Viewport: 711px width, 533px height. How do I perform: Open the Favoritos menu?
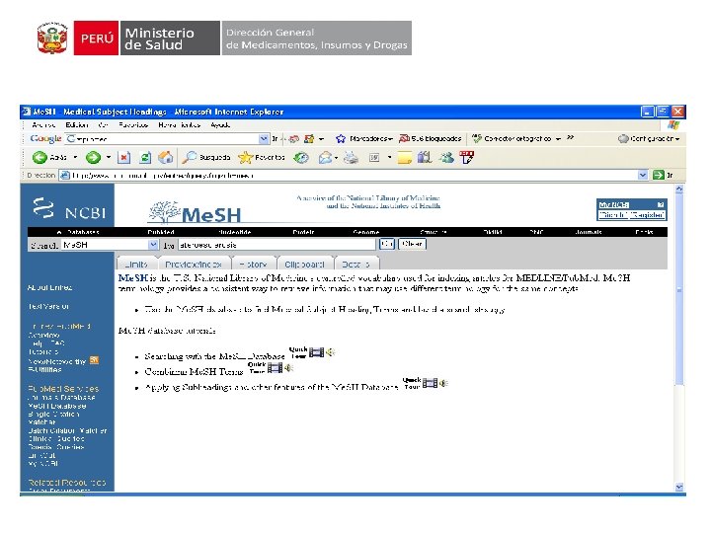[133, 125]
